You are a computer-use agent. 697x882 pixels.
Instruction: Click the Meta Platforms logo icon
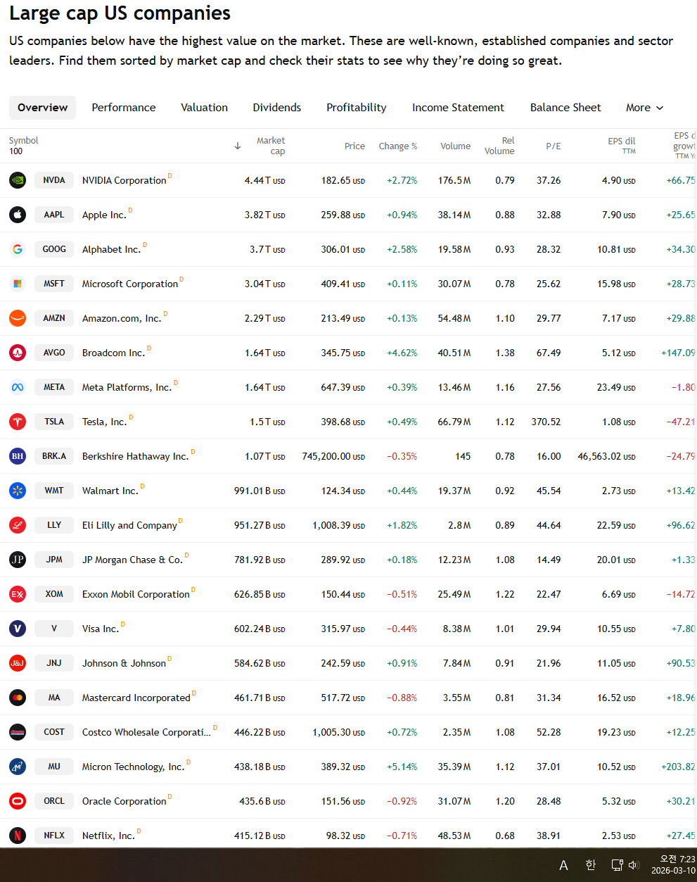[18, 387]
